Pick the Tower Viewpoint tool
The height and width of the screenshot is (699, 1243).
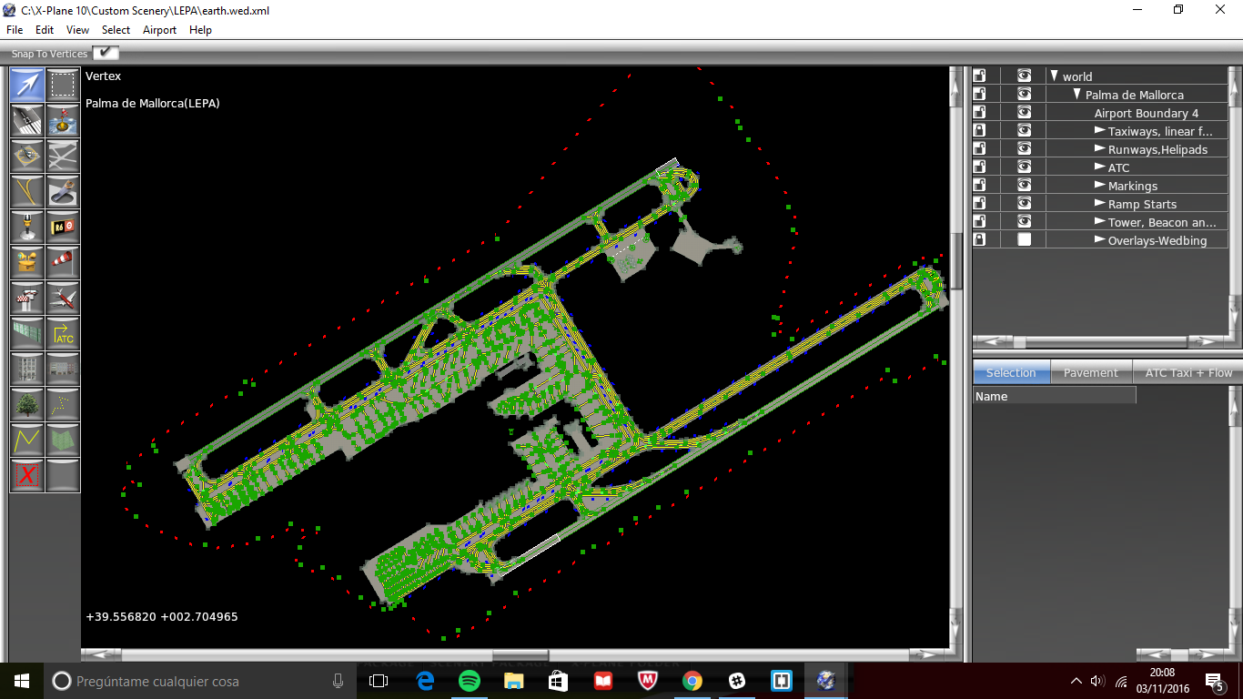pos(27,299)
